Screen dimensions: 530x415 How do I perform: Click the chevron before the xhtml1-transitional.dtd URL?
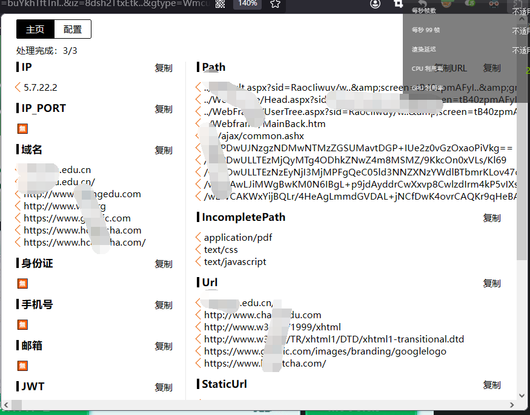pyautogui.click(x=198, y=339)
